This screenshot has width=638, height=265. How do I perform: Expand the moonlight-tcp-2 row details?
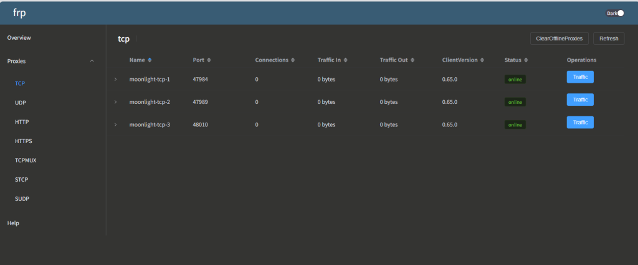click(115, 102)
